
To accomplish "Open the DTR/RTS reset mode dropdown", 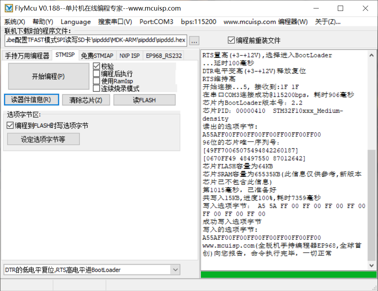I will click(x=175, y=270).
